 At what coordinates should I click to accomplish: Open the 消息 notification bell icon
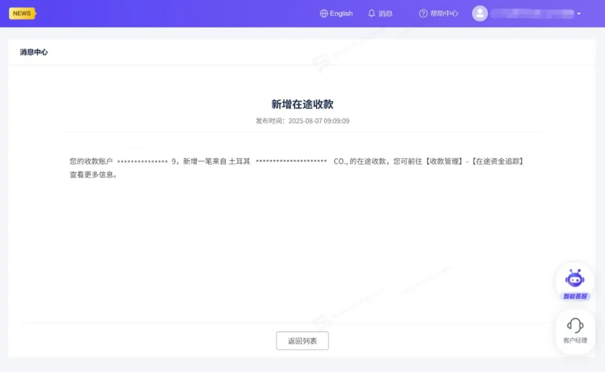pyautogui.click(x=371, y=13)
